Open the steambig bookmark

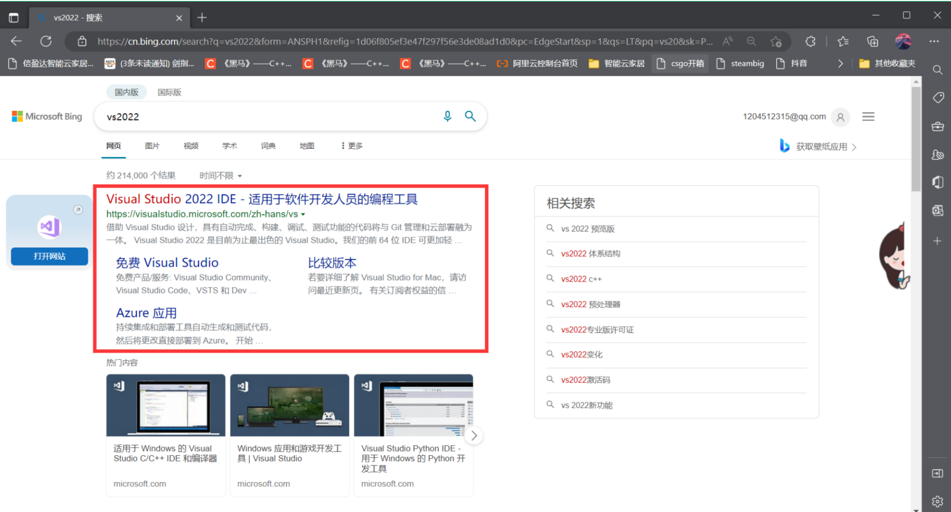[740, 64]
